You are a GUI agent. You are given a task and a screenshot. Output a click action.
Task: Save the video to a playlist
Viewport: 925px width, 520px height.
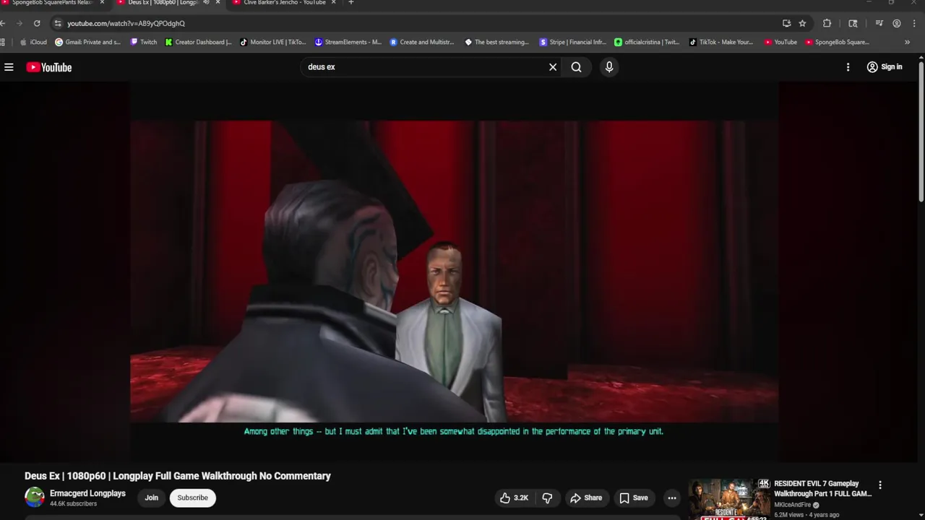pos(633,498)
